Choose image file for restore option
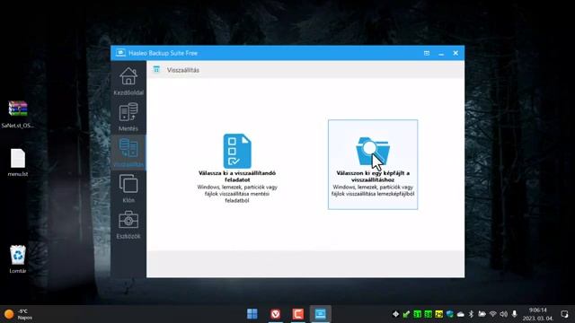The image size is (575, 323). coord(373,164)
